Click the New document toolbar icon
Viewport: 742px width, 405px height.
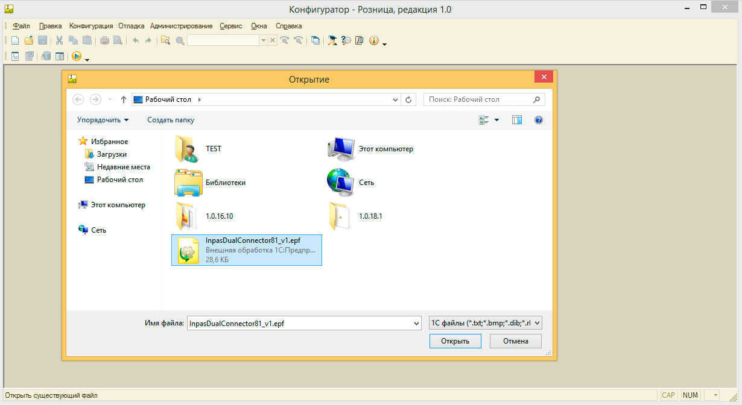click(15, 40)
